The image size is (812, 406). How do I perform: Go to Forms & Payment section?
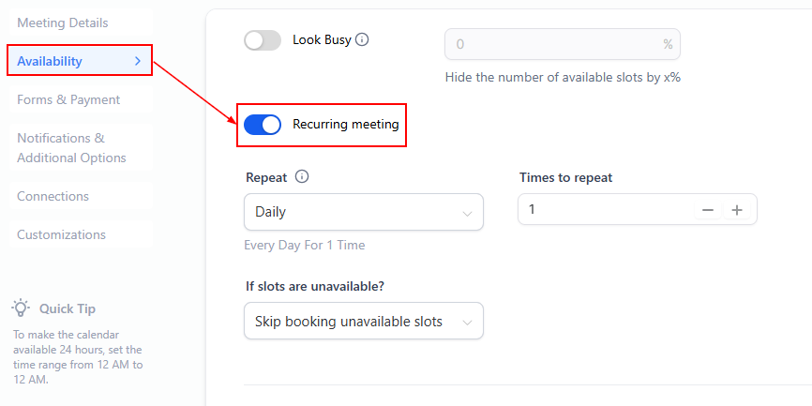click(68, 99)
